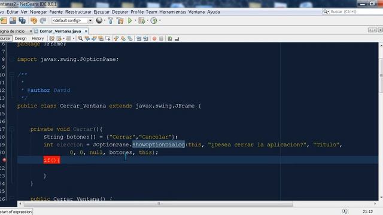Collapse the Javadoc comment fold at line 10
Viewport: 383px width, 215px height.
coord(11,74)
